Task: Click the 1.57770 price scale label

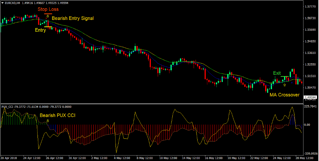Action: [x=311, y=7]
